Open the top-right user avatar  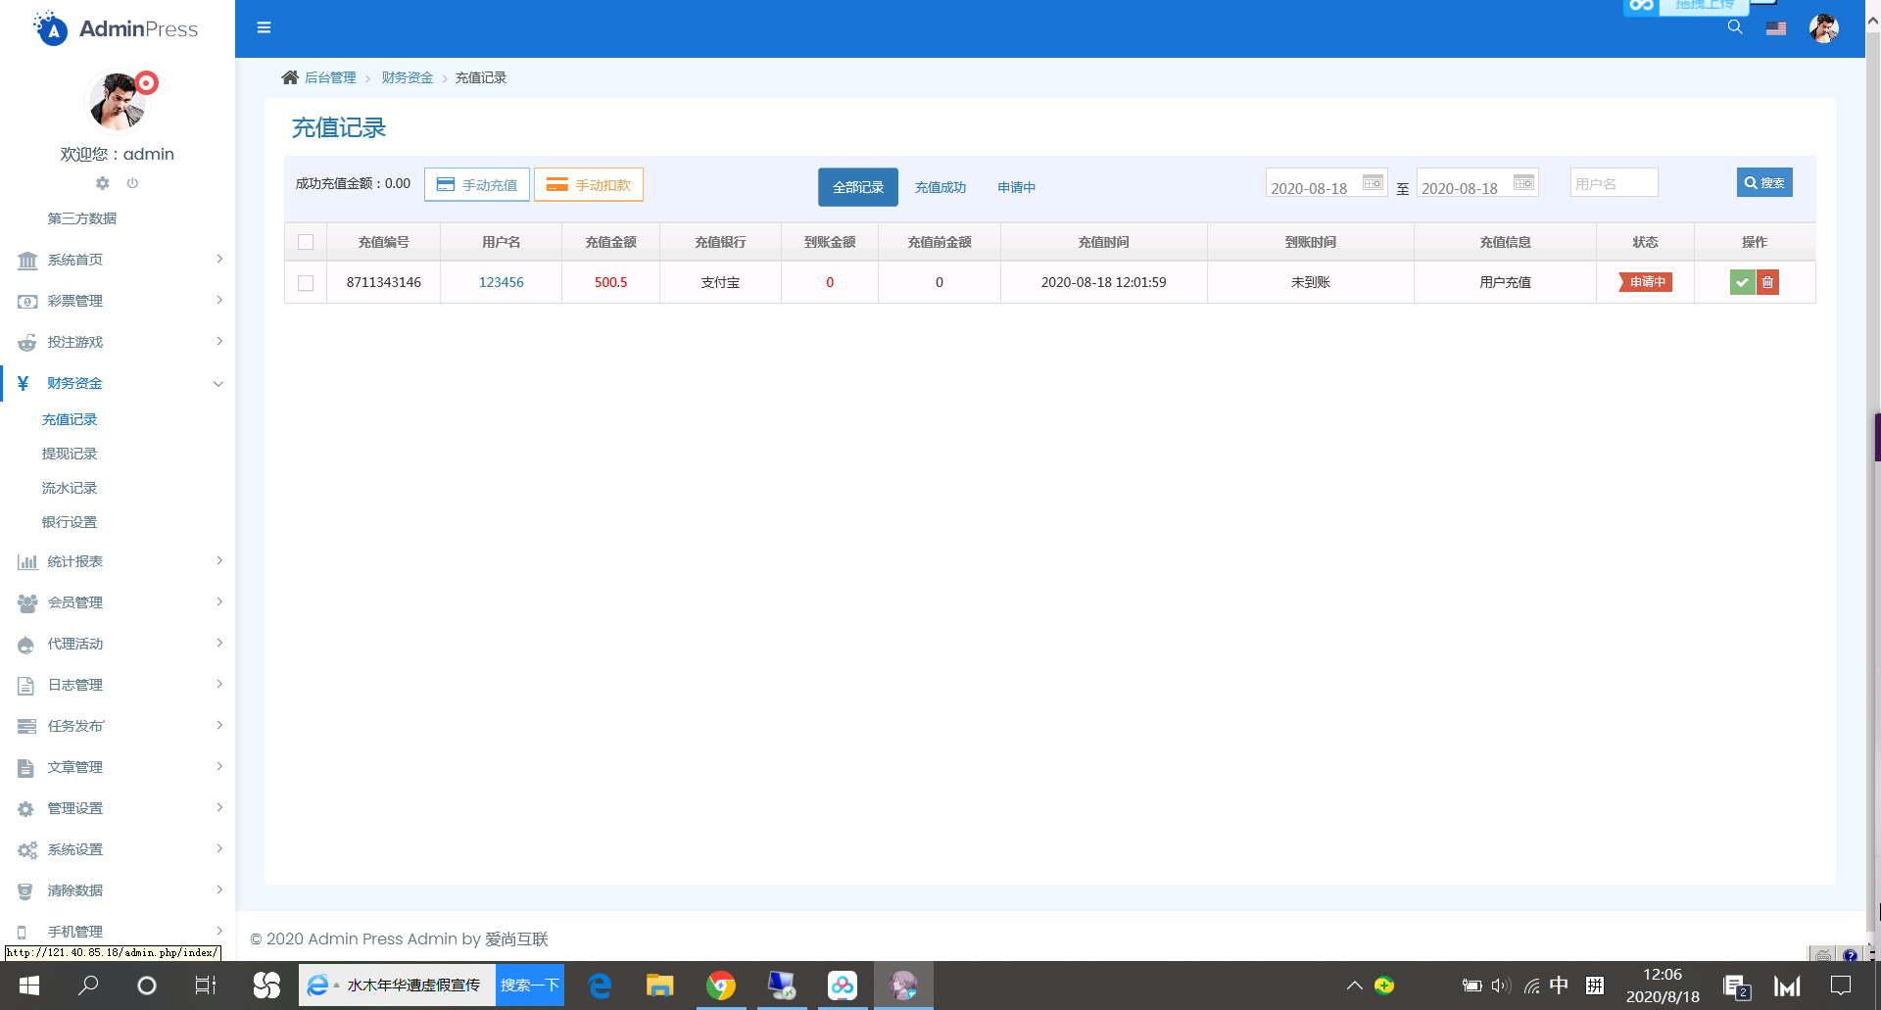tap(1824, 28)
